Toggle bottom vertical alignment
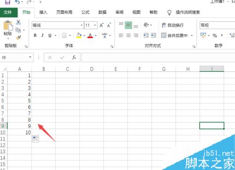 click(x=136, y=26)
